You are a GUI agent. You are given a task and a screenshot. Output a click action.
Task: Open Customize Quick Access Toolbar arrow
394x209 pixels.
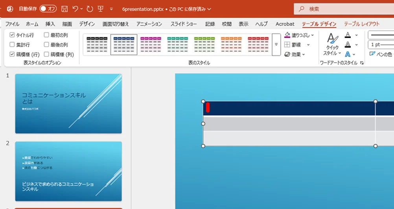[111, 9]
